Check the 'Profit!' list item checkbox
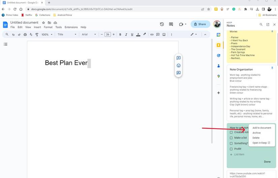 231,149
